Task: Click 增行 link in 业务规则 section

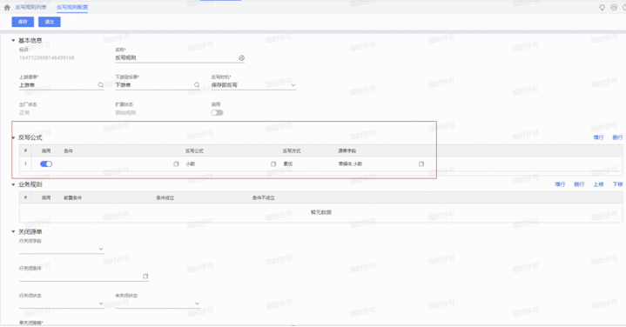Action: pos(560,184)
